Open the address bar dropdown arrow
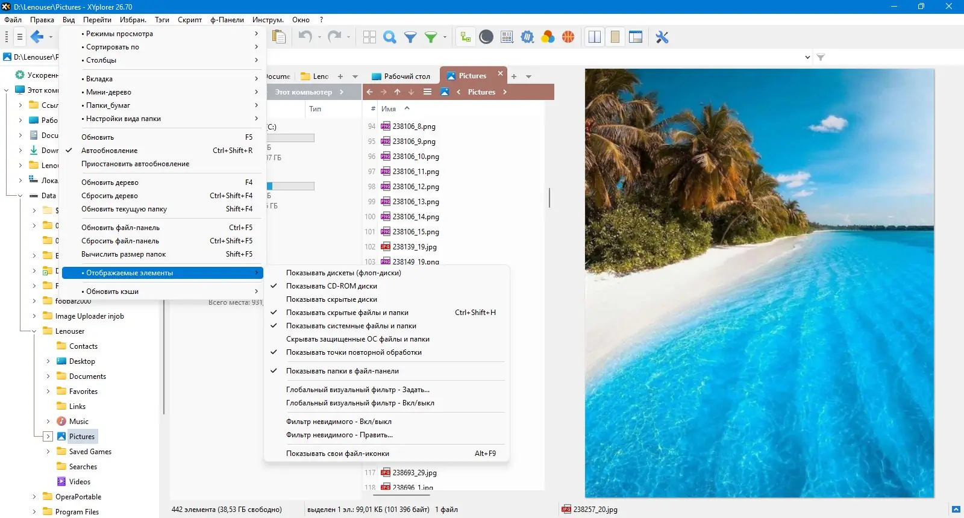Image resolution: width=964 pixels, height=518 pixels. pyautogui.click(x=807, y=57)
